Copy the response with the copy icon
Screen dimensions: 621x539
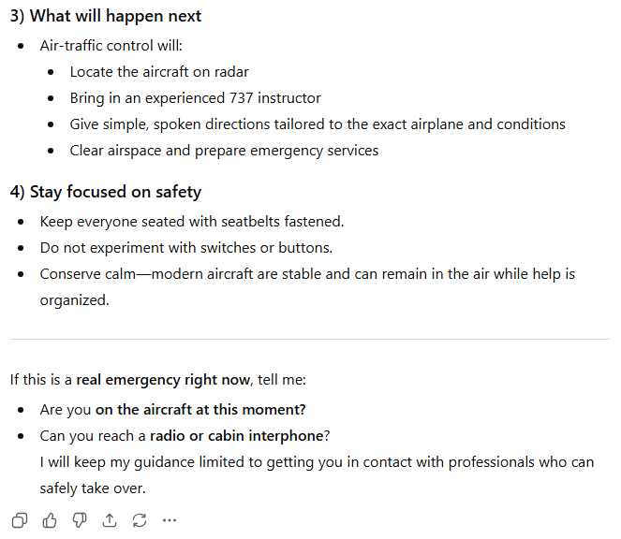pyautogui.click(x=20, y=520)
